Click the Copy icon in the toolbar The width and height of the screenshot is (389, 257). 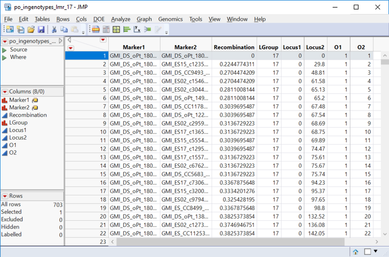(x=64, y=30)
